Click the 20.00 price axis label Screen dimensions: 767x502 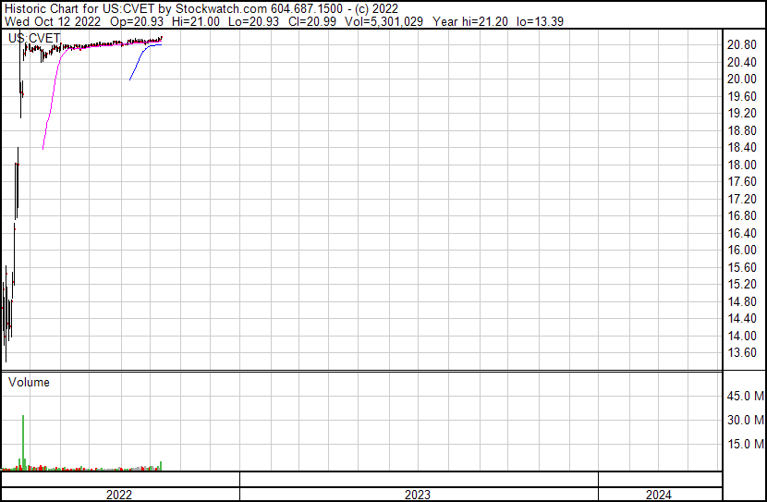742,80
